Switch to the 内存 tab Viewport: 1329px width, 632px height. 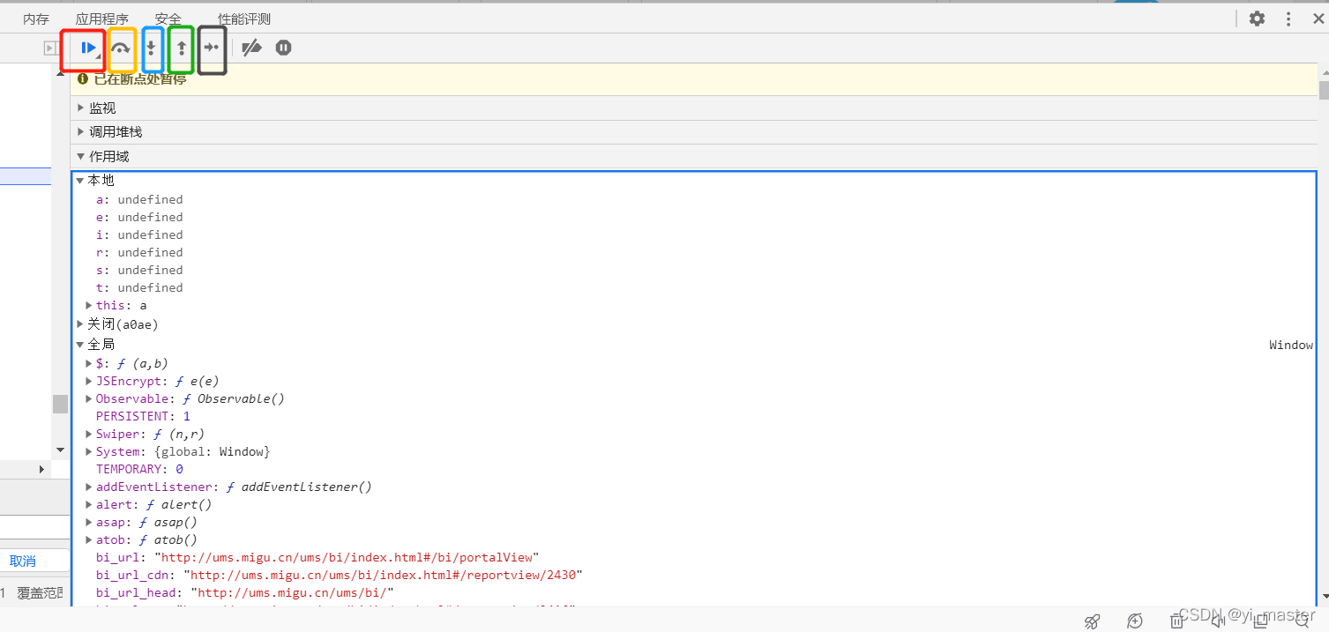pos(36,19)
